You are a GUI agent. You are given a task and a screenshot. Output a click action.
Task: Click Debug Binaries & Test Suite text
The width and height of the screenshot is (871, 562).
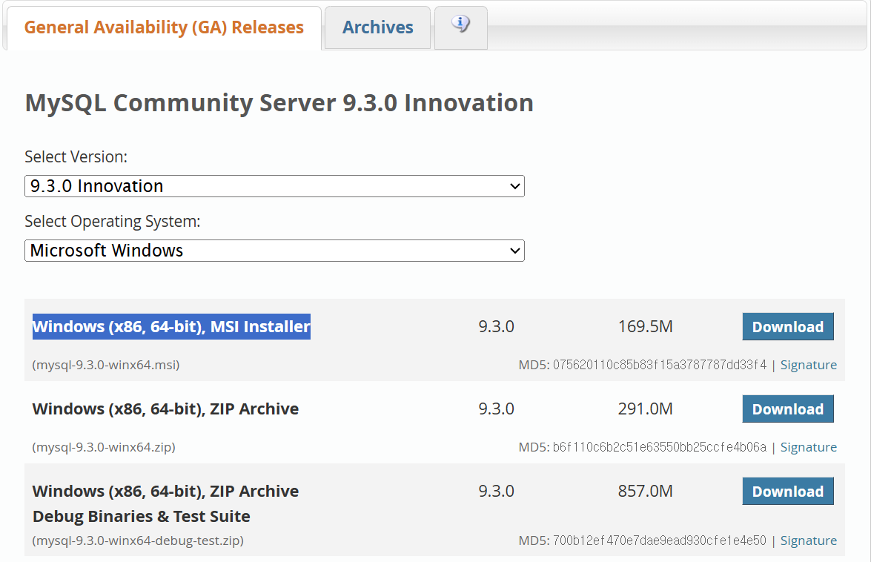pos(141,517)
